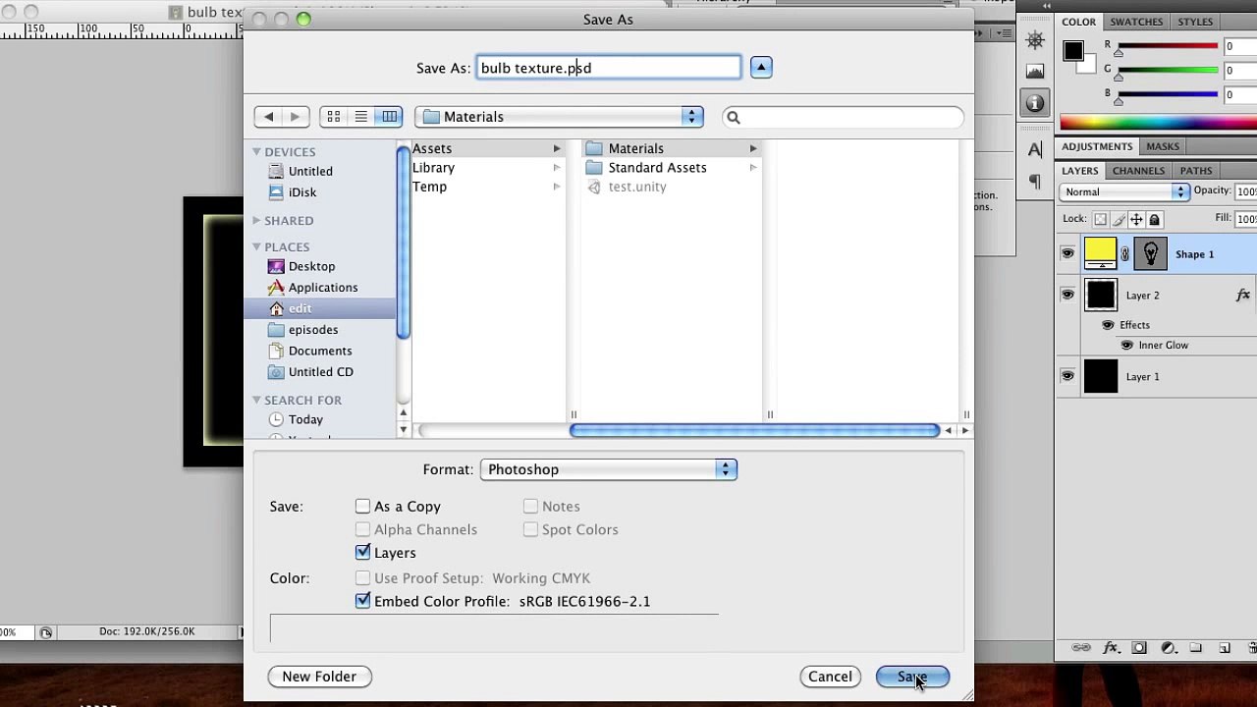The height and width of the screenshot is (707, 1257).
Task: Toggle Inner Glow effect visibility
Action: [1126, 345]
